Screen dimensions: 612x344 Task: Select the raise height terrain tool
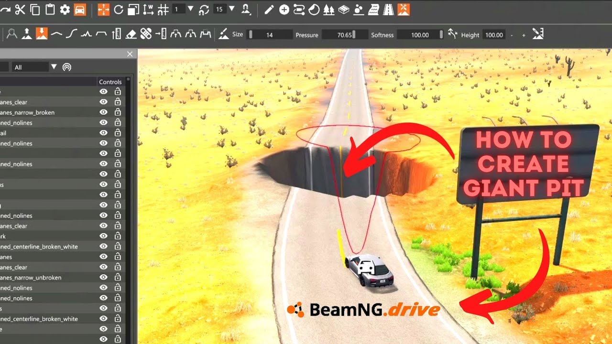point(27,34)
